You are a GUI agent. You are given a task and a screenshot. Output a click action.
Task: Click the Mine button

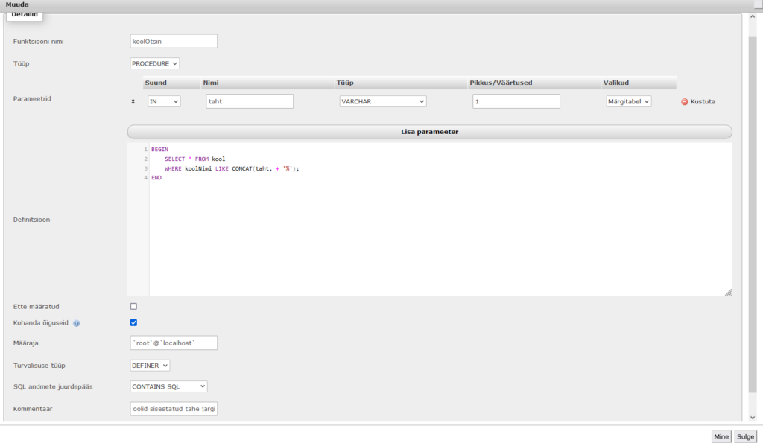[x=721, y=437]
